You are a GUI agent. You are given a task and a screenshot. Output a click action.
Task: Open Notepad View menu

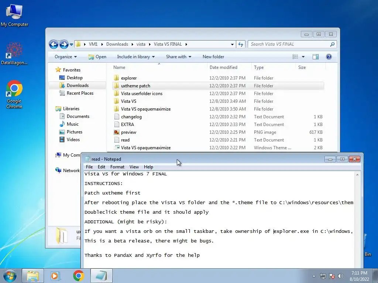click(x=134, y=167)
